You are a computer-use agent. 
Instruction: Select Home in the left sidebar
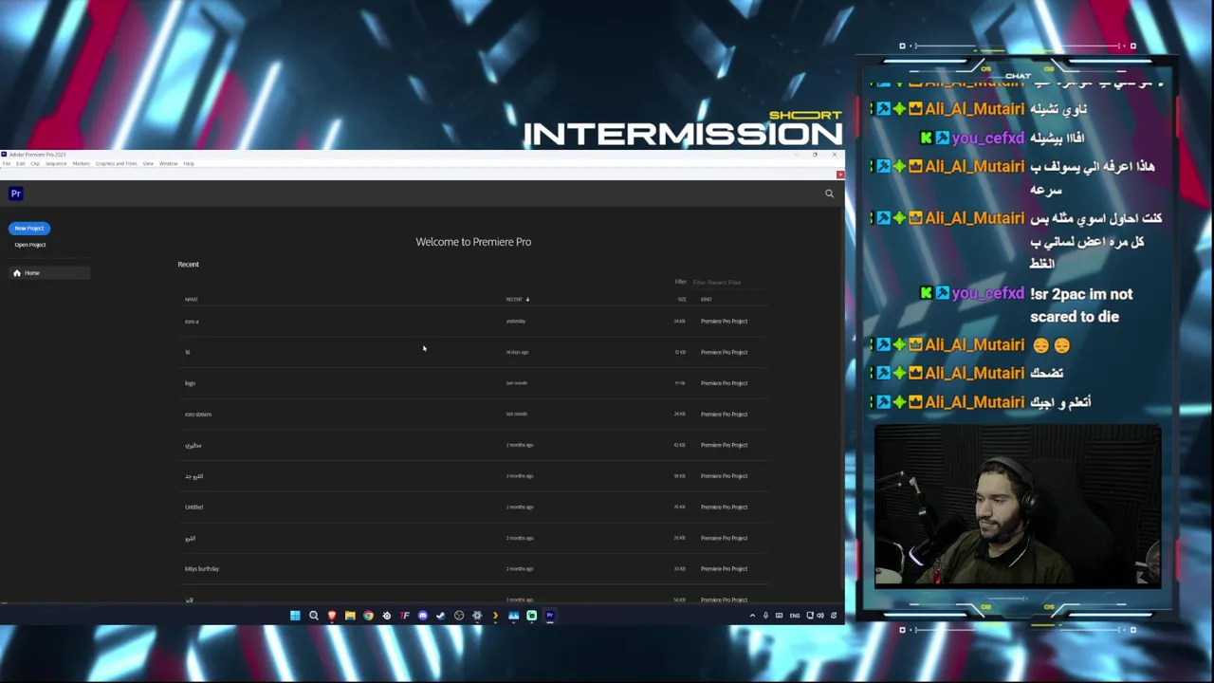(49, 273)
